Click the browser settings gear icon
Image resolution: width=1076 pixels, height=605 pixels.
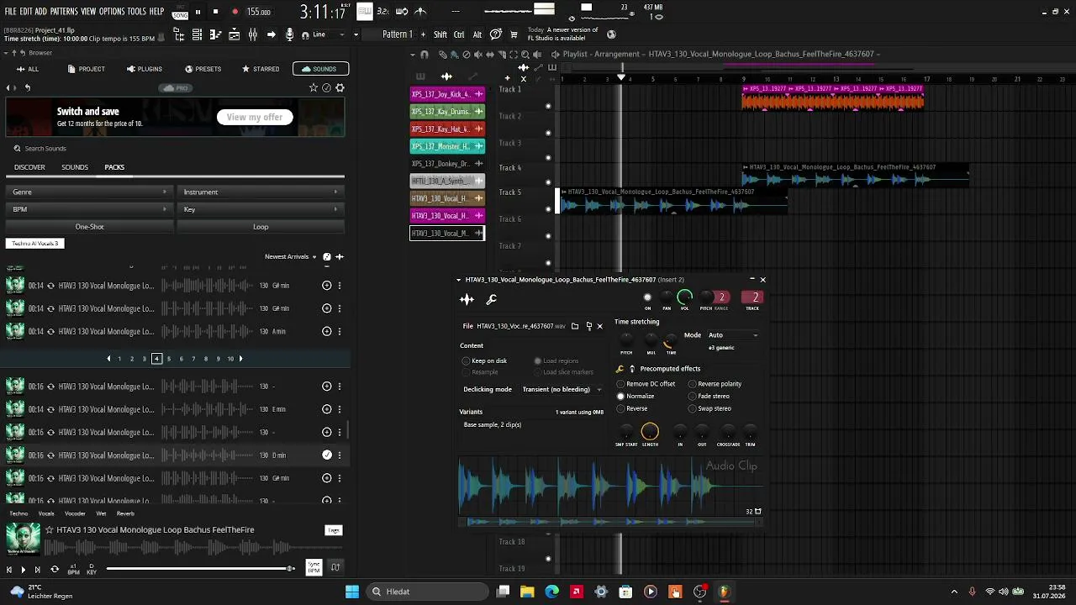(x=340, y=87)
